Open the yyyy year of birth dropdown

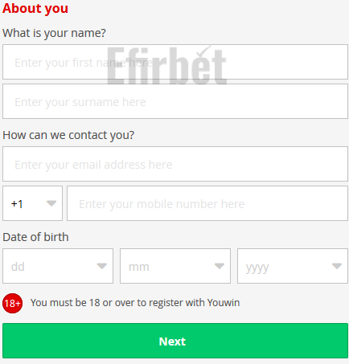(293, 266)
